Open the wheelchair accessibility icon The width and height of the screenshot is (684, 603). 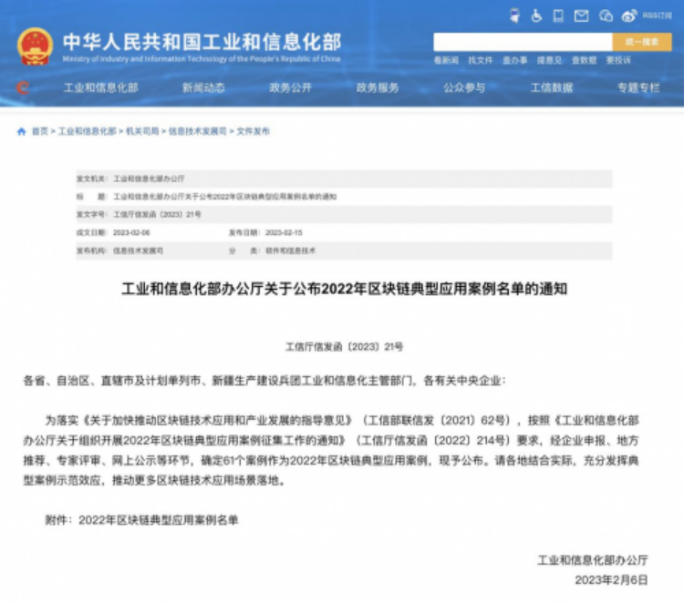click(536, 16)
